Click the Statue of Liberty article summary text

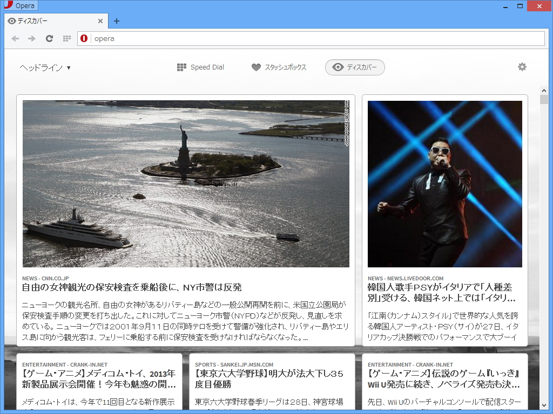(185, 321)
